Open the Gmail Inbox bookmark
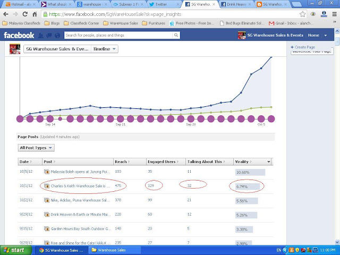This screenshot has width=340, height=255. click(x=291, y=23)
